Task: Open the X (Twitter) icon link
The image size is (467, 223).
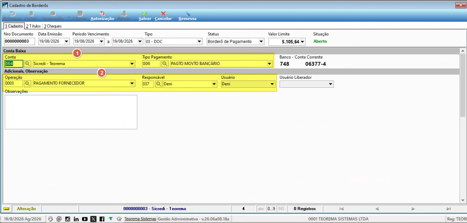Action: tap(93, 219)
